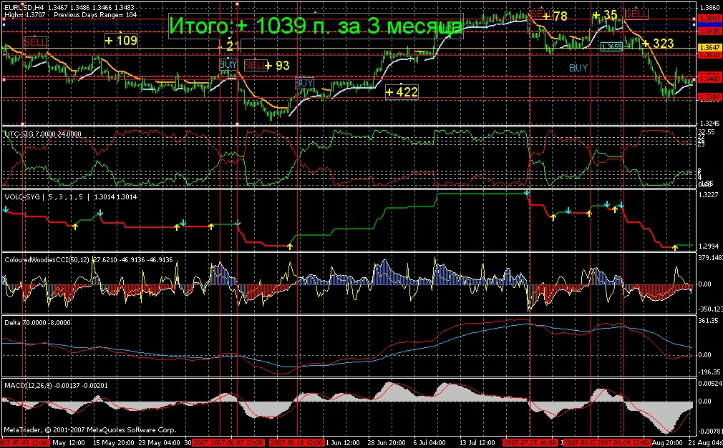
Task: Click the BUY signal text in the August section
Action: point(578,67)
